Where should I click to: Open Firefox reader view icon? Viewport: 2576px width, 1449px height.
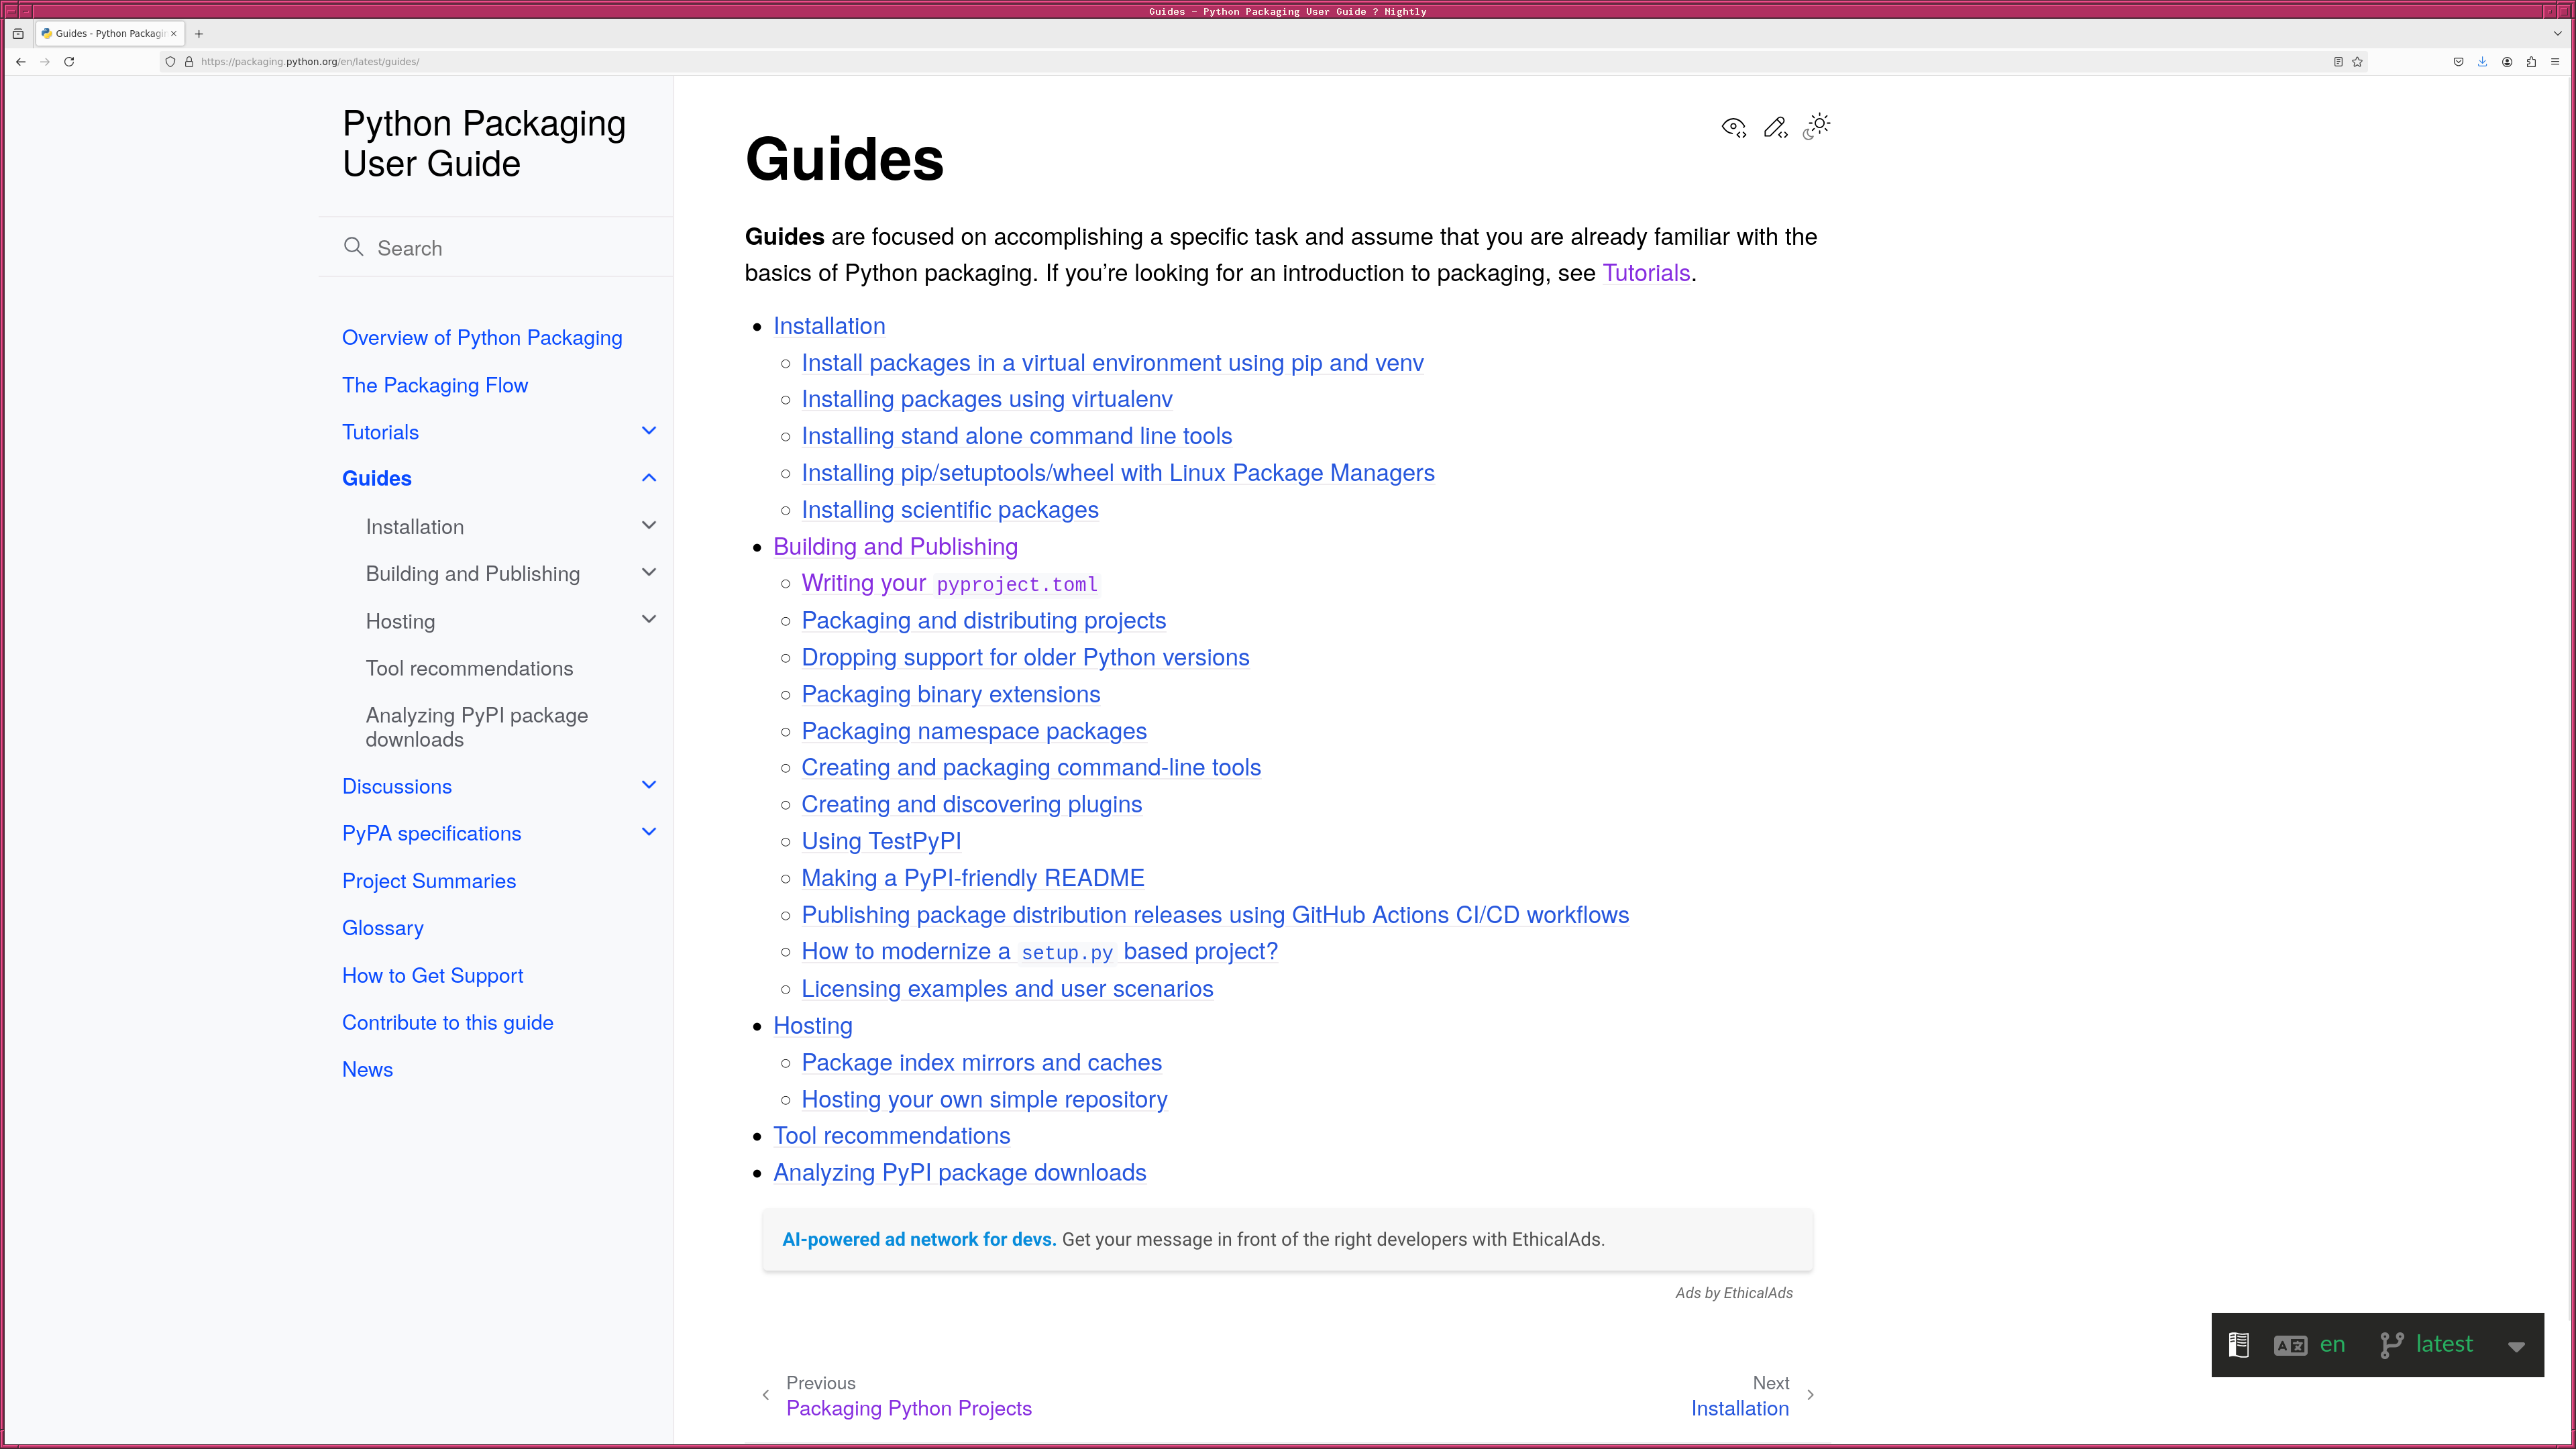[x=2338, y=62]
